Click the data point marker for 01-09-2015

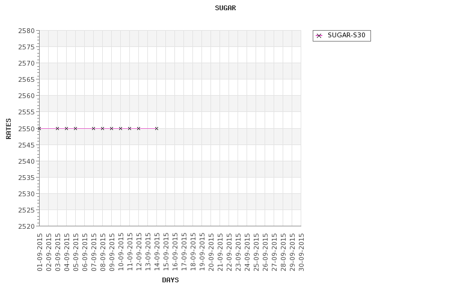[x=40, y=128]
